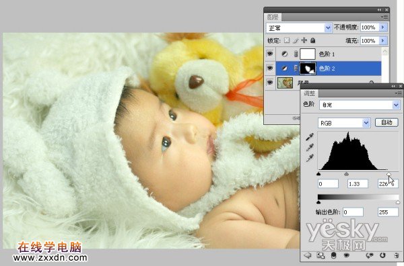Screen dimensions: 404x266
Task: Click the reset adjustment circular arrow icon
Action: click(x=382, y=255)
